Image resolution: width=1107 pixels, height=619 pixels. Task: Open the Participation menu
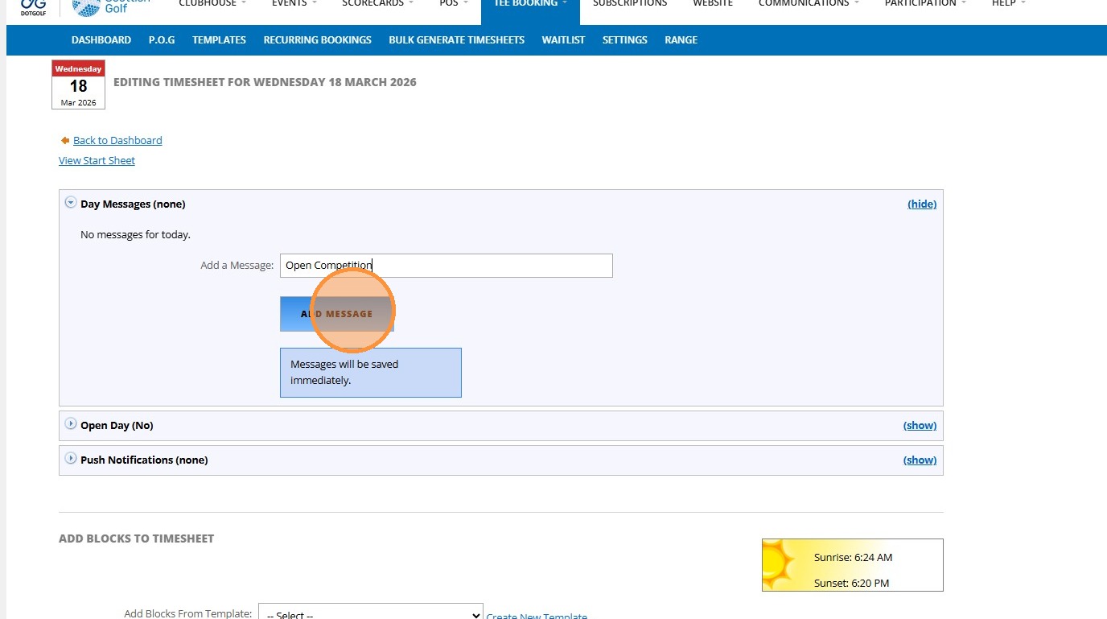925,4
